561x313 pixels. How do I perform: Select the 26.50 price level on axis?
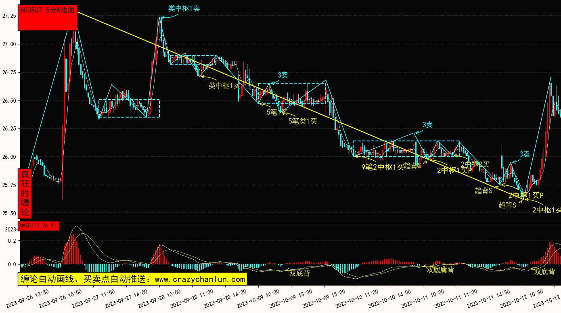coord(9,101)
